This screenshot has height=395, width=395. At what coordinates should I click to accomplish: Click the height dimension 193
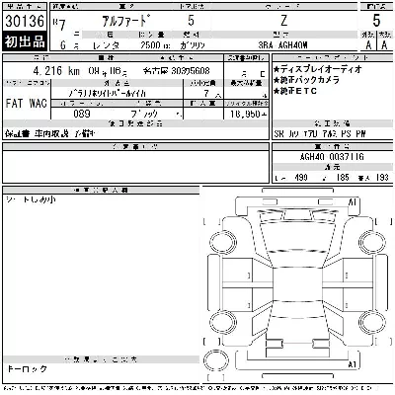382,178
